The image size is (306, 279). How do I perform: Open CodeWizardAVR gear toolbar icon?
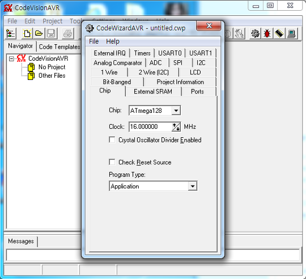click(x=255, y=33)
